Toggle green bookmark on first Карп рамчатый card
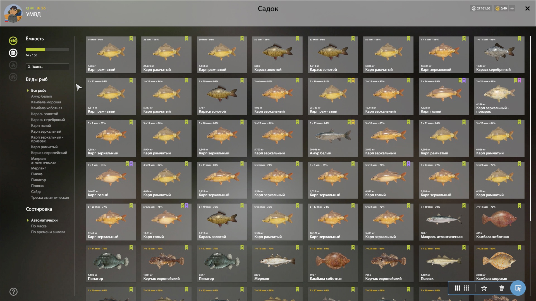Image resolution: width=536 pixels, height=301 pixels. tap(131, 38)
